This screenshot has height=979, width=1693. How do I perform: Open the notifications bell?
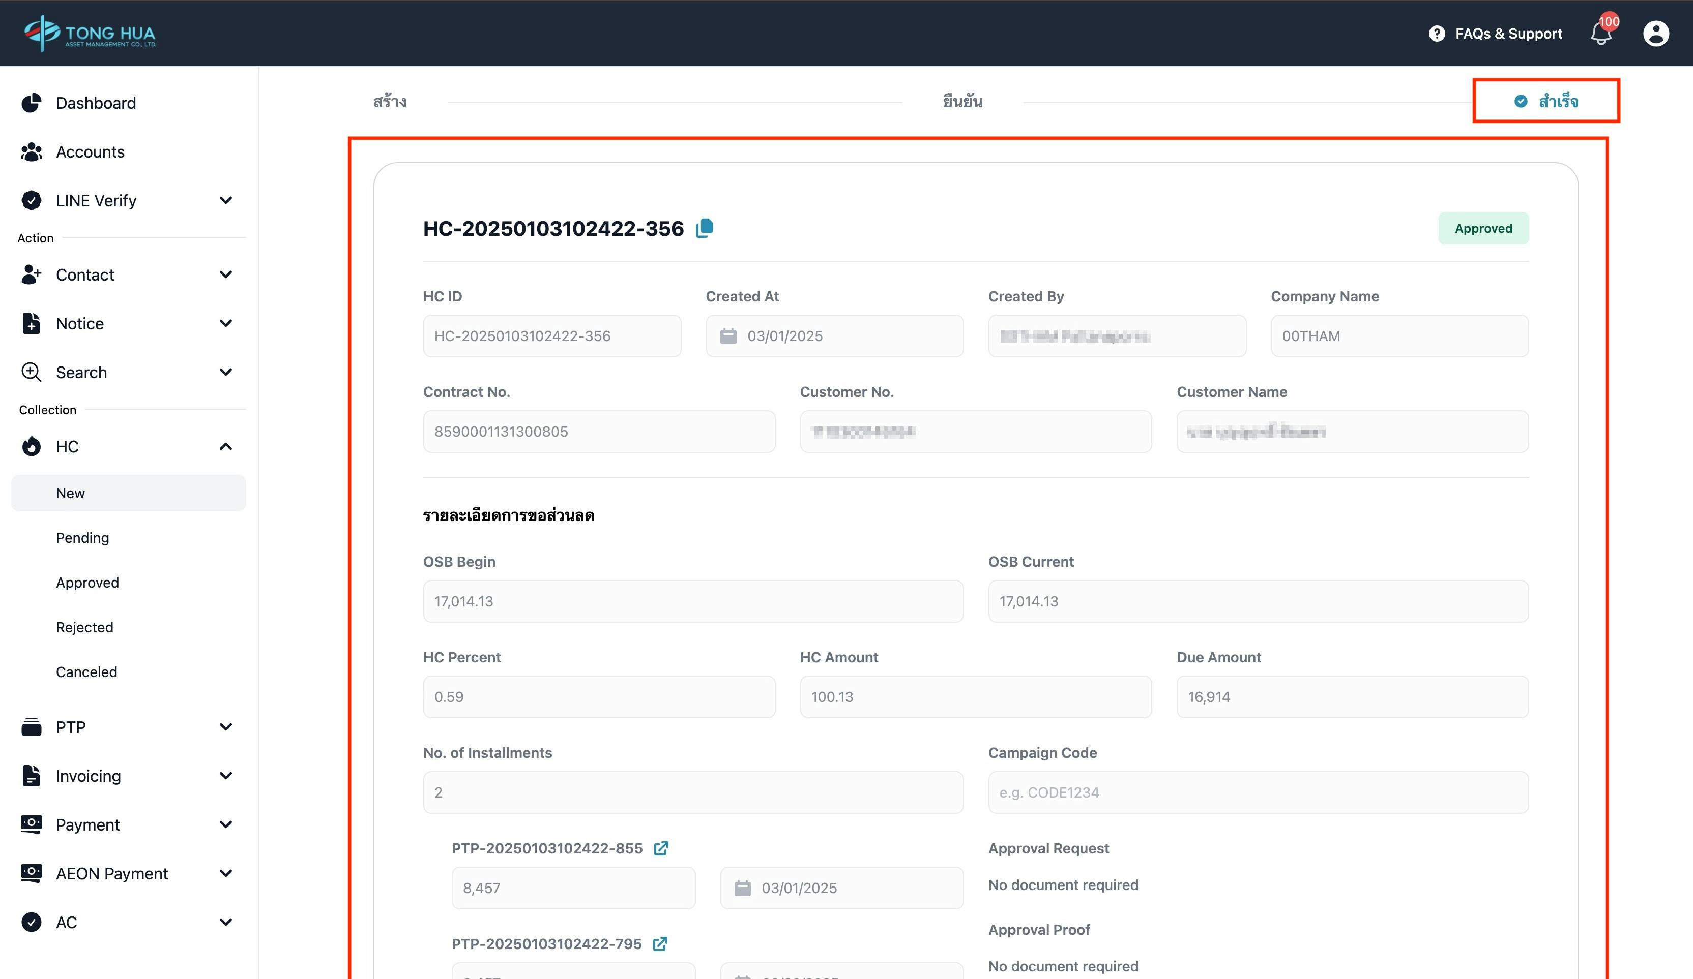pos(1601,34)
